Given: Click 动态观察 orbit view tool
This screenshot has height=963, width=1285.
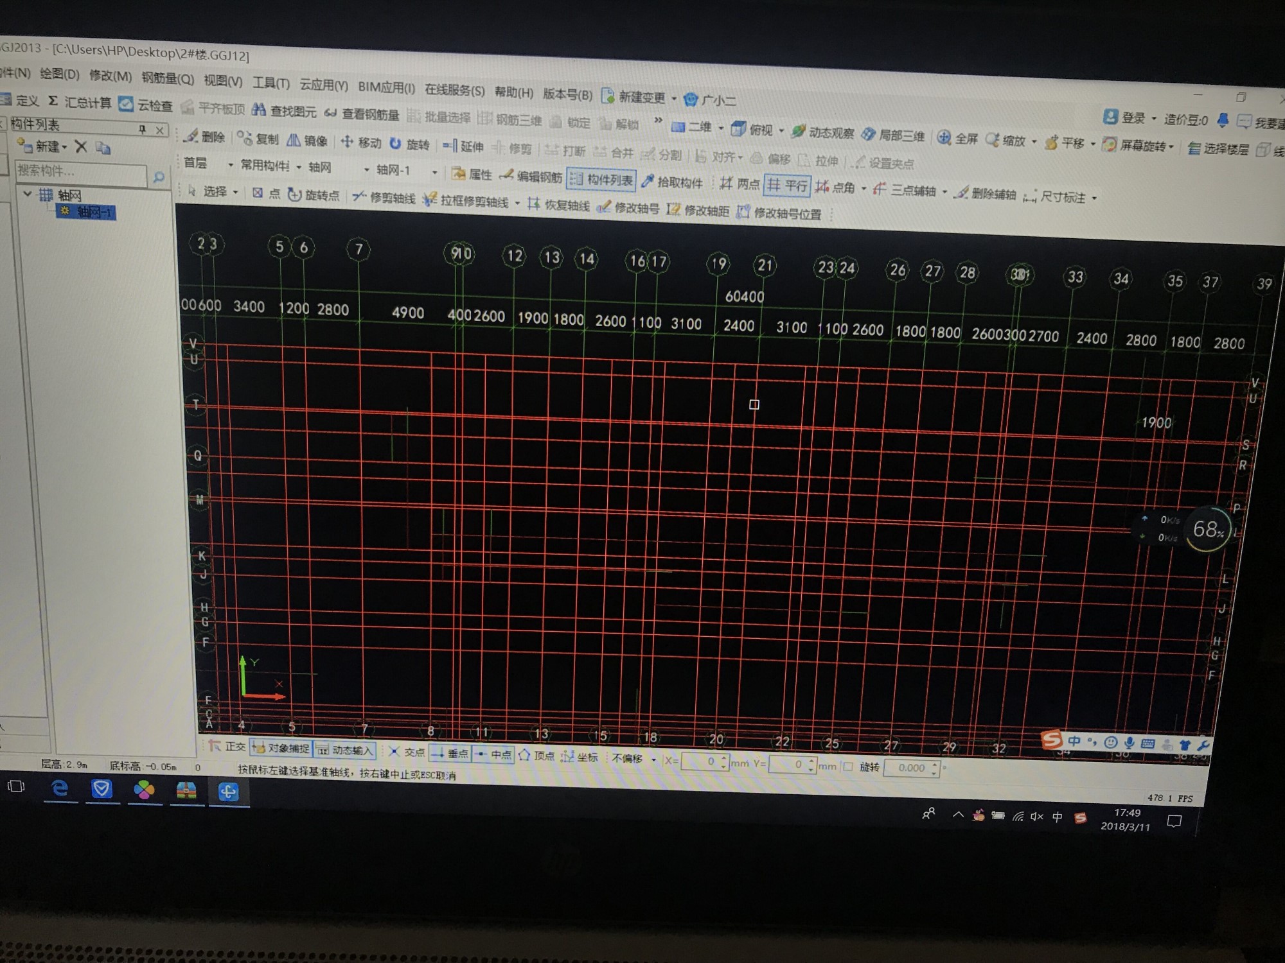Looking at the screenshot, I should tap(823, 132).
